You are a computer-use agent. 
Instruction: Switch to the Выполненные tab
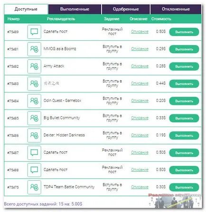75,9
